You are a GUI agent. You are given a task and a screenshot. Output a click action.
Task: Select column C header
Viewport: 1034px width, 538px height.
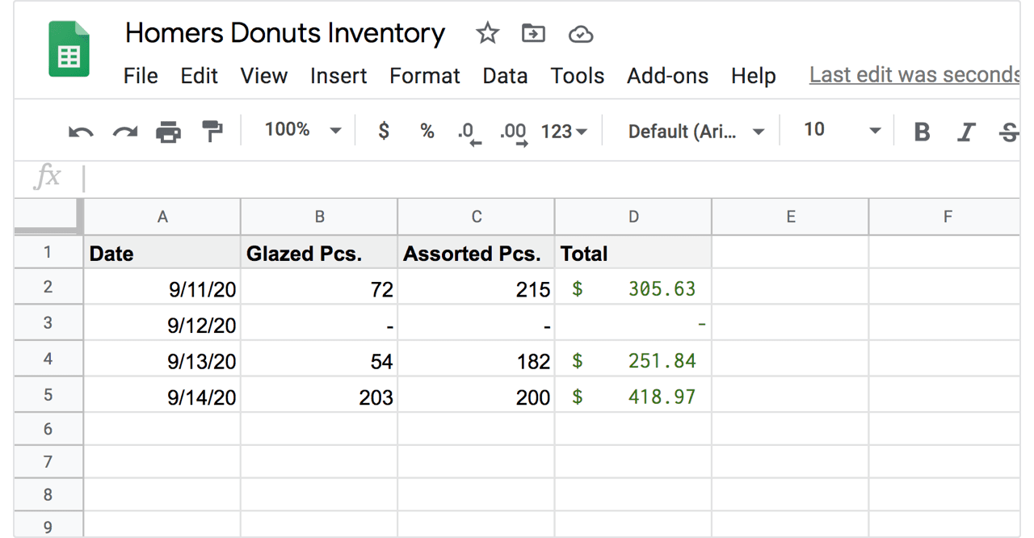click(x=476, y=216)
